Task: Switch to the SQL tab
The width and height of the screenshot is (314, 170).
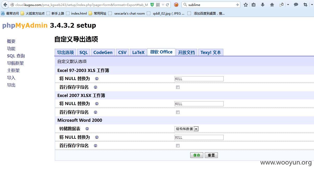Action: (84, 52)
